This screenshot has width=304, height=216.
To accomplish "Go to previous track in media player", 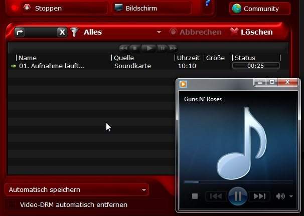I will [x=216, y=196].
